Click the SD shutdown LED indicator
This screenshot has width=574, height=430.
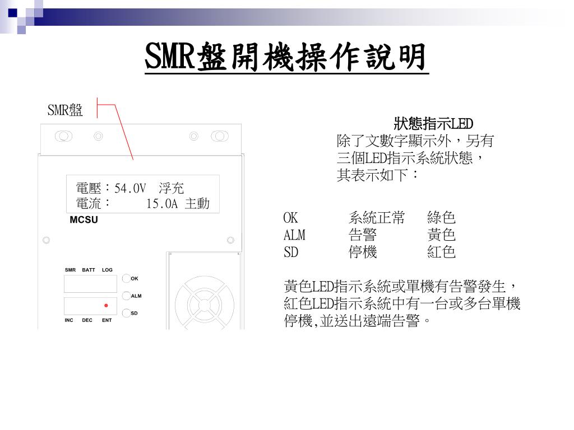coord(126,312)
